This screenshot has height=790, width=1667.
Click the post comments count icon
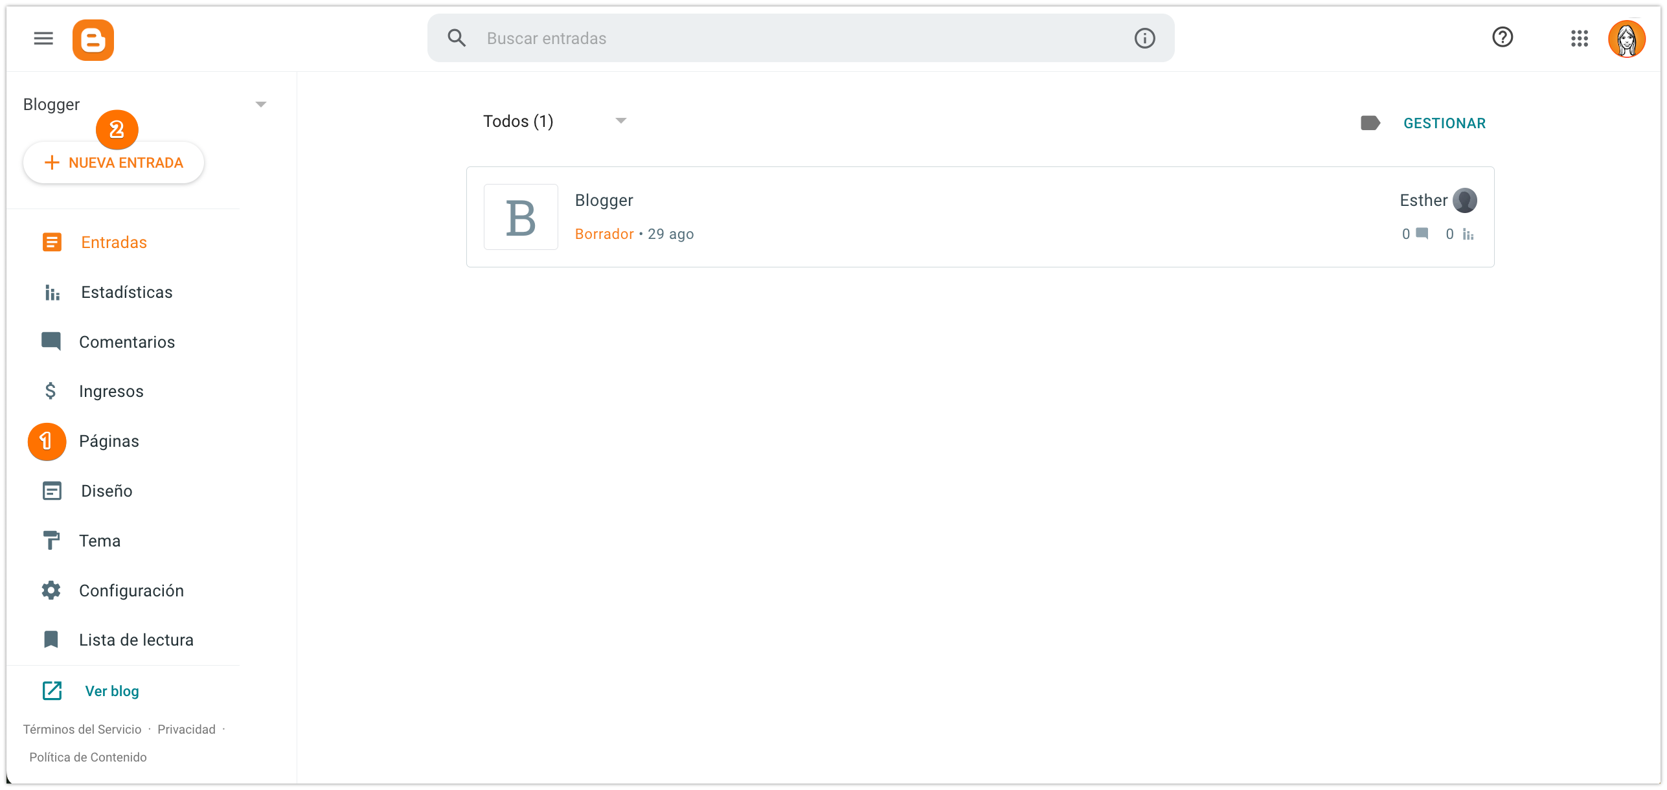pyautogui.click(x=1422, y=234)
